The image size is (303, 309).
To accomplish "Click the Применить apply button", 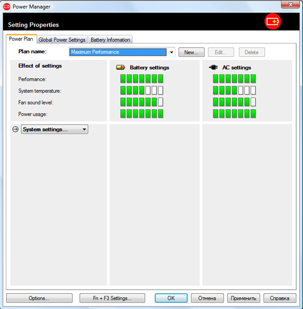I will coord(244,298).
